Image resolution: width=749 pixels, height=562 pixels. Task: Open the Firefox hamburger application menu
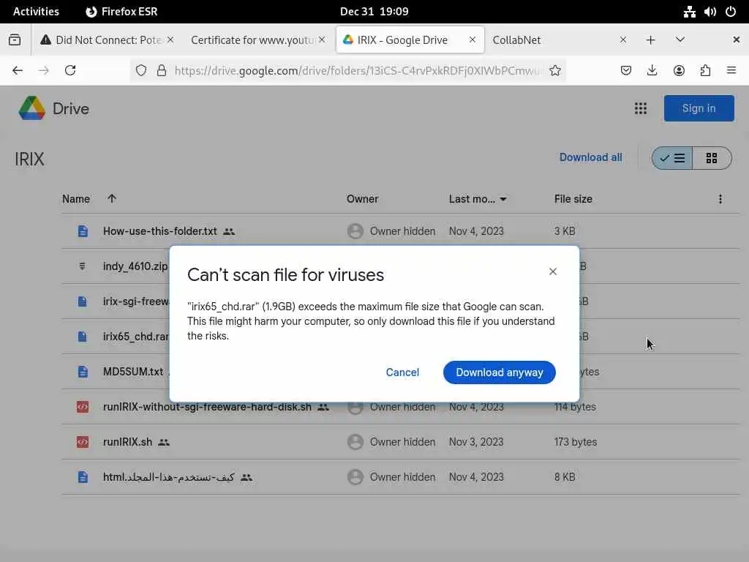tap(731, 71)
